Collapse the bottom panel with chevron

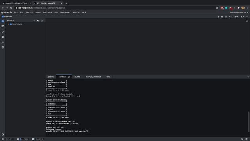point(248,77)
